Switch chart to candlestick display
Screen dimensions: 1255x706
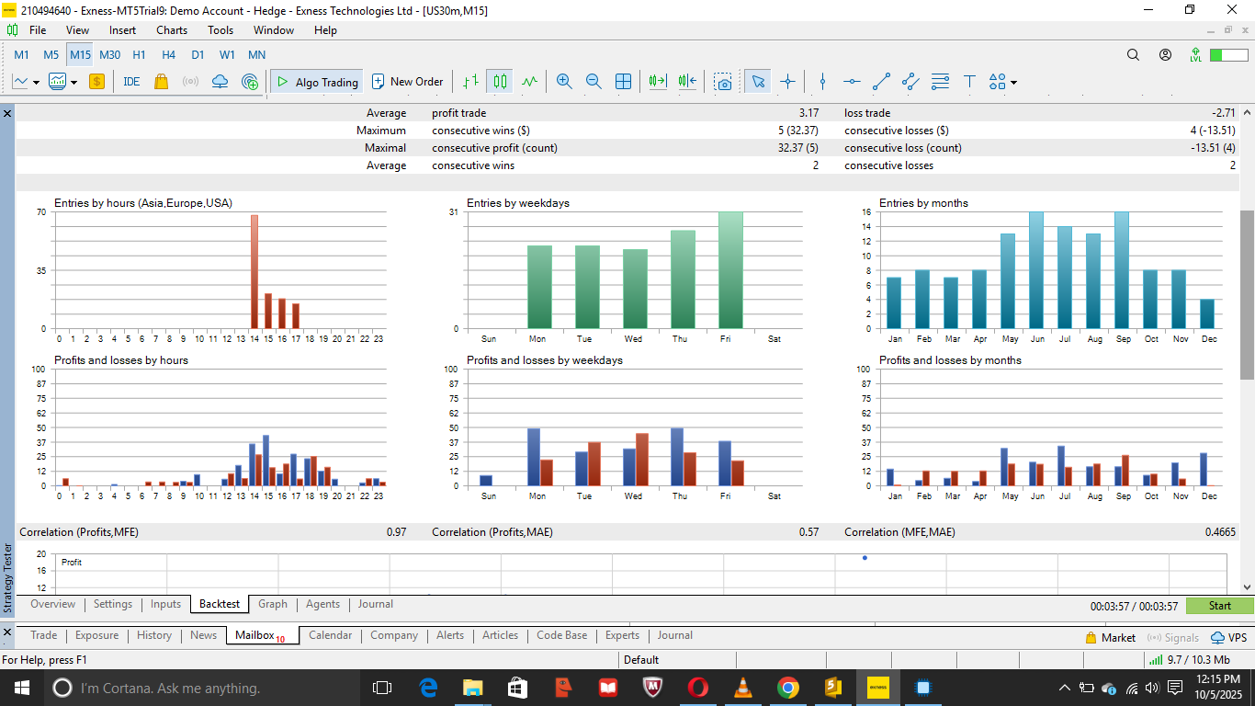500,82
